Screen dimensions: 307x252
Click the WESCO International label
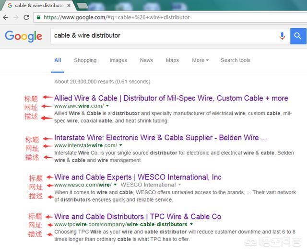[x=148, y=185]
